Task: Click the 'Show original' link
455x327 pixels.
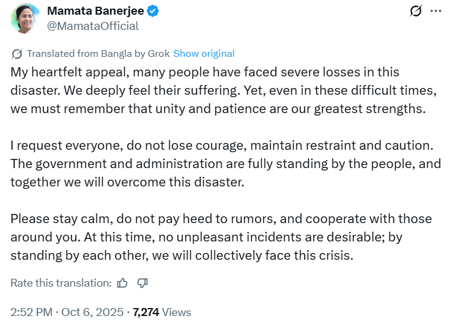Action: point(204,53)
